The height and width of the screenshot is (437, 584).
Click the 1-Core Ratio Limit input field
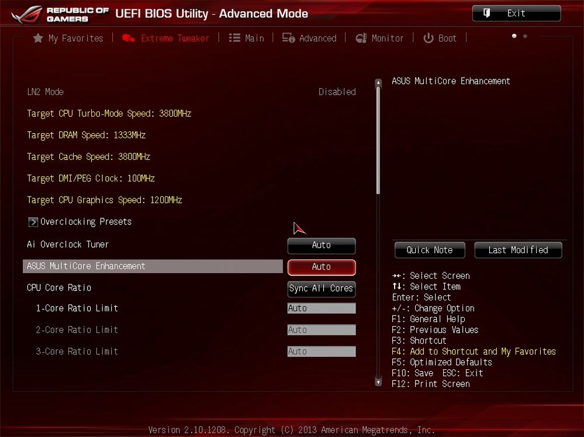[322, 308]
